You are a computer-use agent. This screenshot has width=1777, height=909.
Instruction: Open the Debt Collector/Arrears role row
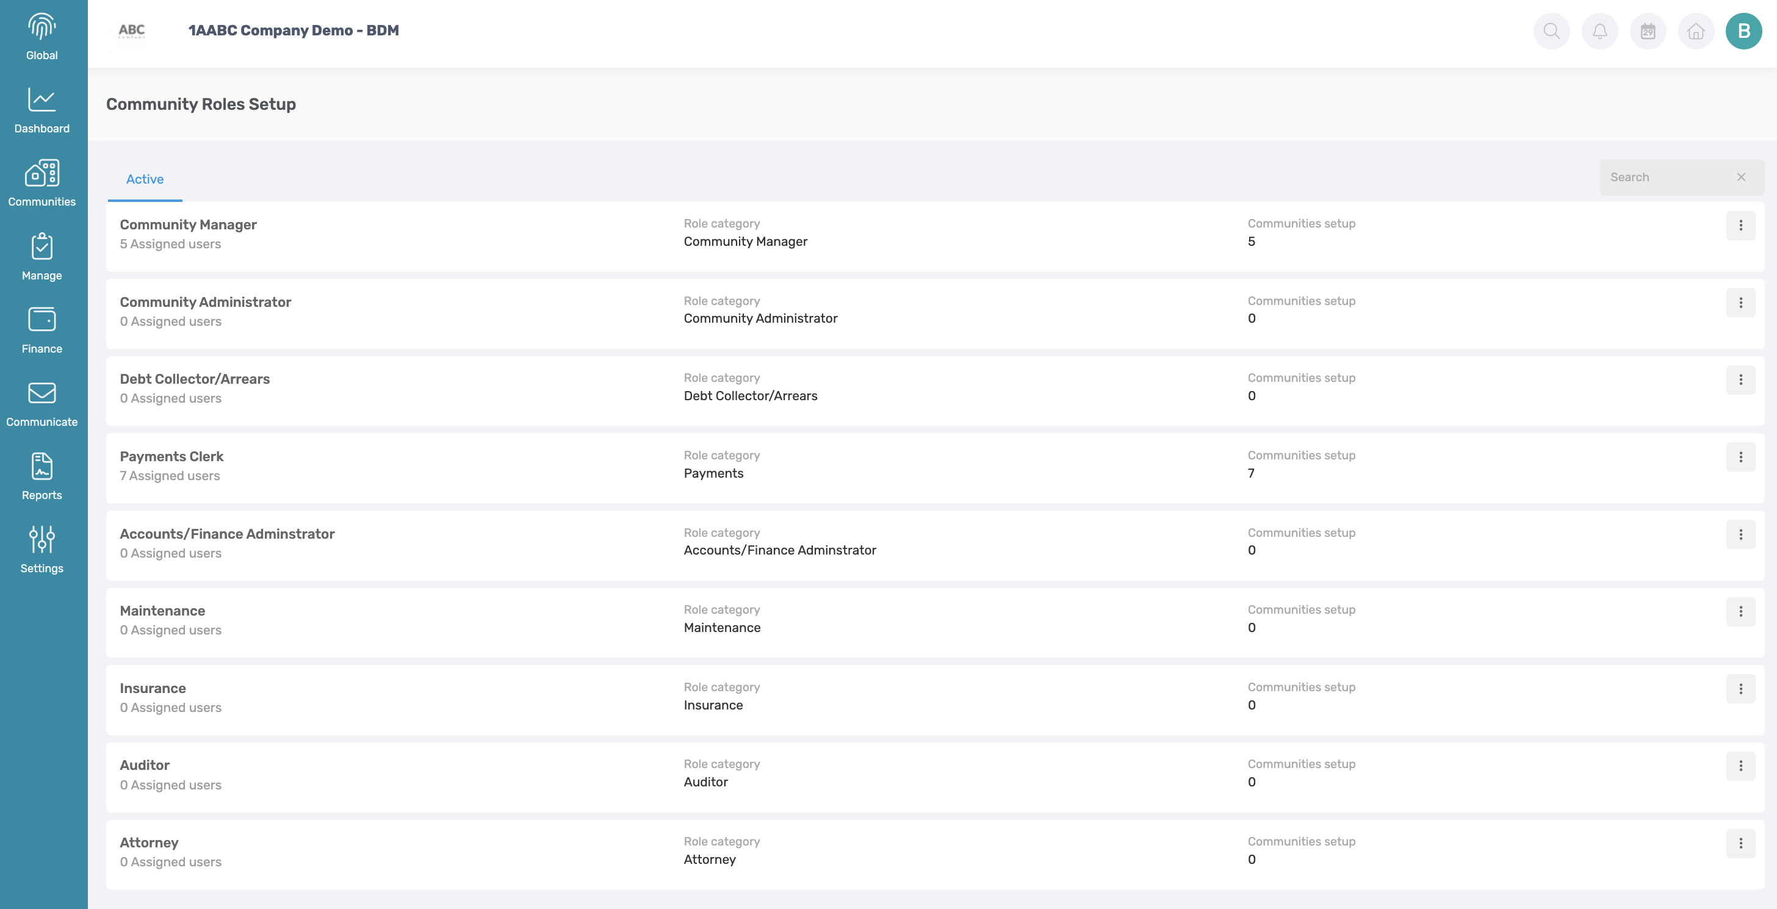[x=195, y=379]
